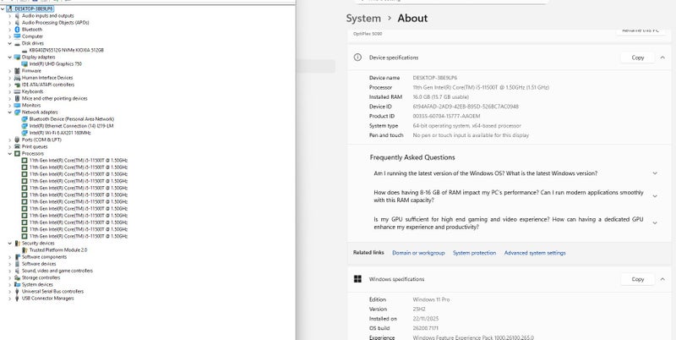Copy the device specifications

click(637, 58)
